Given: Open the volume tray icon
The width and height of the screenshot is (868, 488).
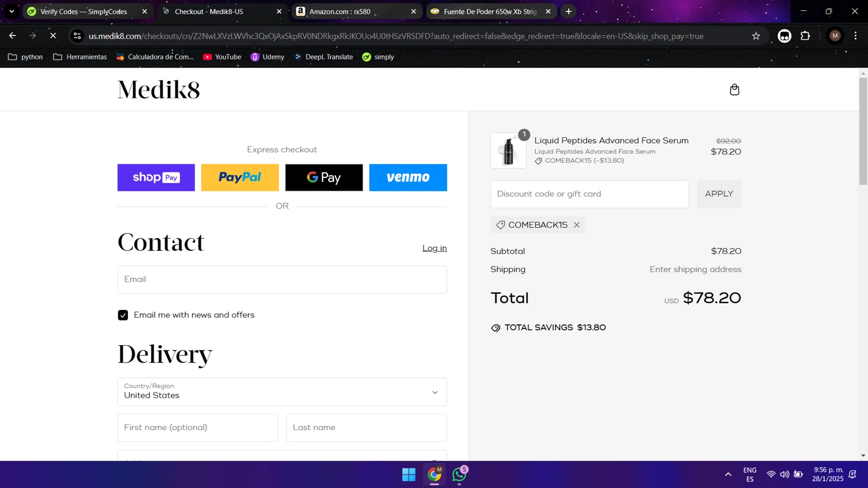Looking at the screenshot, I should (784, 475).
